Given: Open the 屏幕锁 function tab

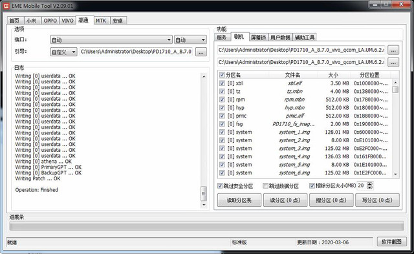Looking at the screenshot, I should 258,37.
